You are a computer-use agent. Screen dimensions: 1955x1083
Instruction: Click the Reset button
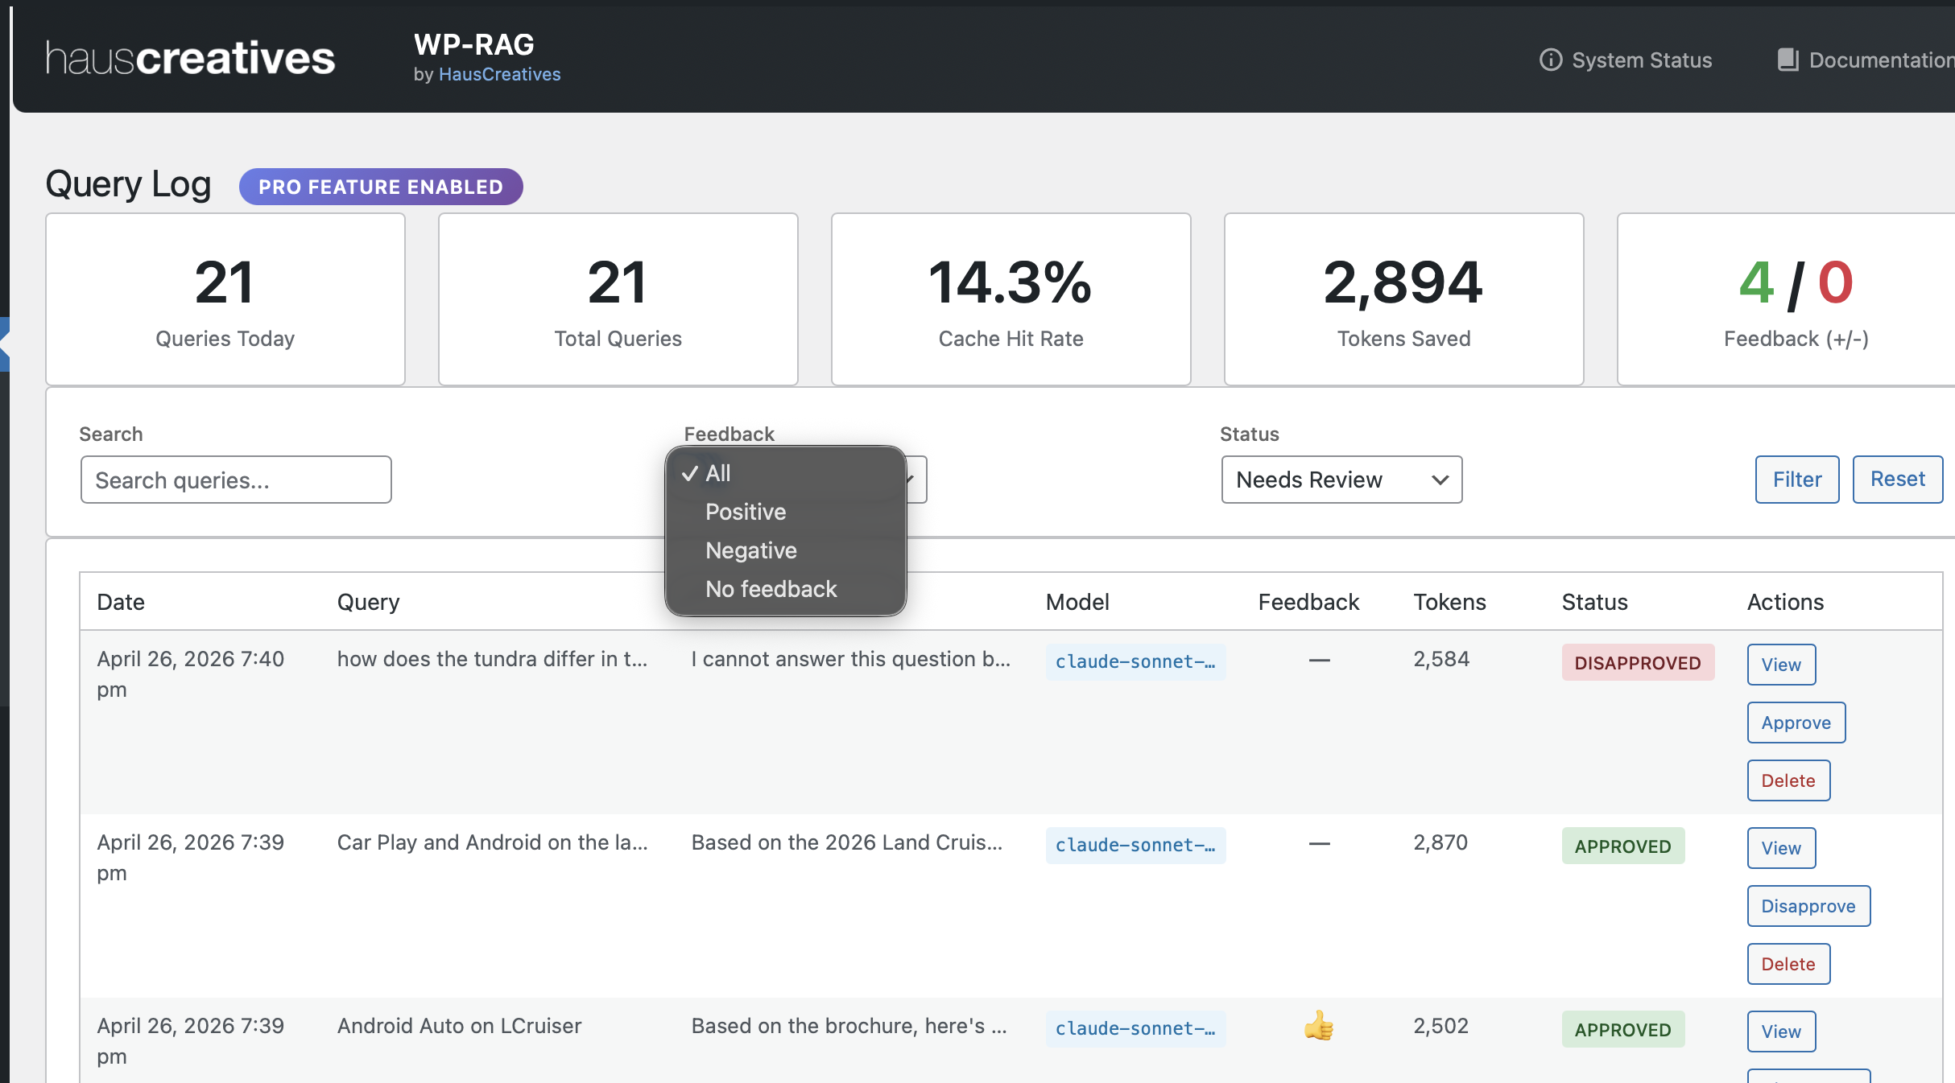point(1898,480)
